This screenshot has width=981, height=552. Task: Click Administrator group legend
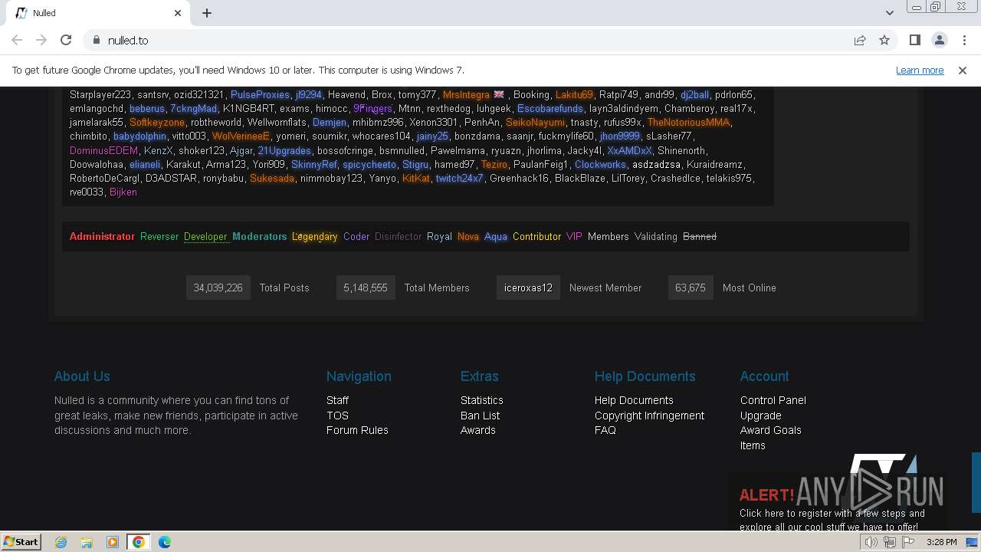102,236
